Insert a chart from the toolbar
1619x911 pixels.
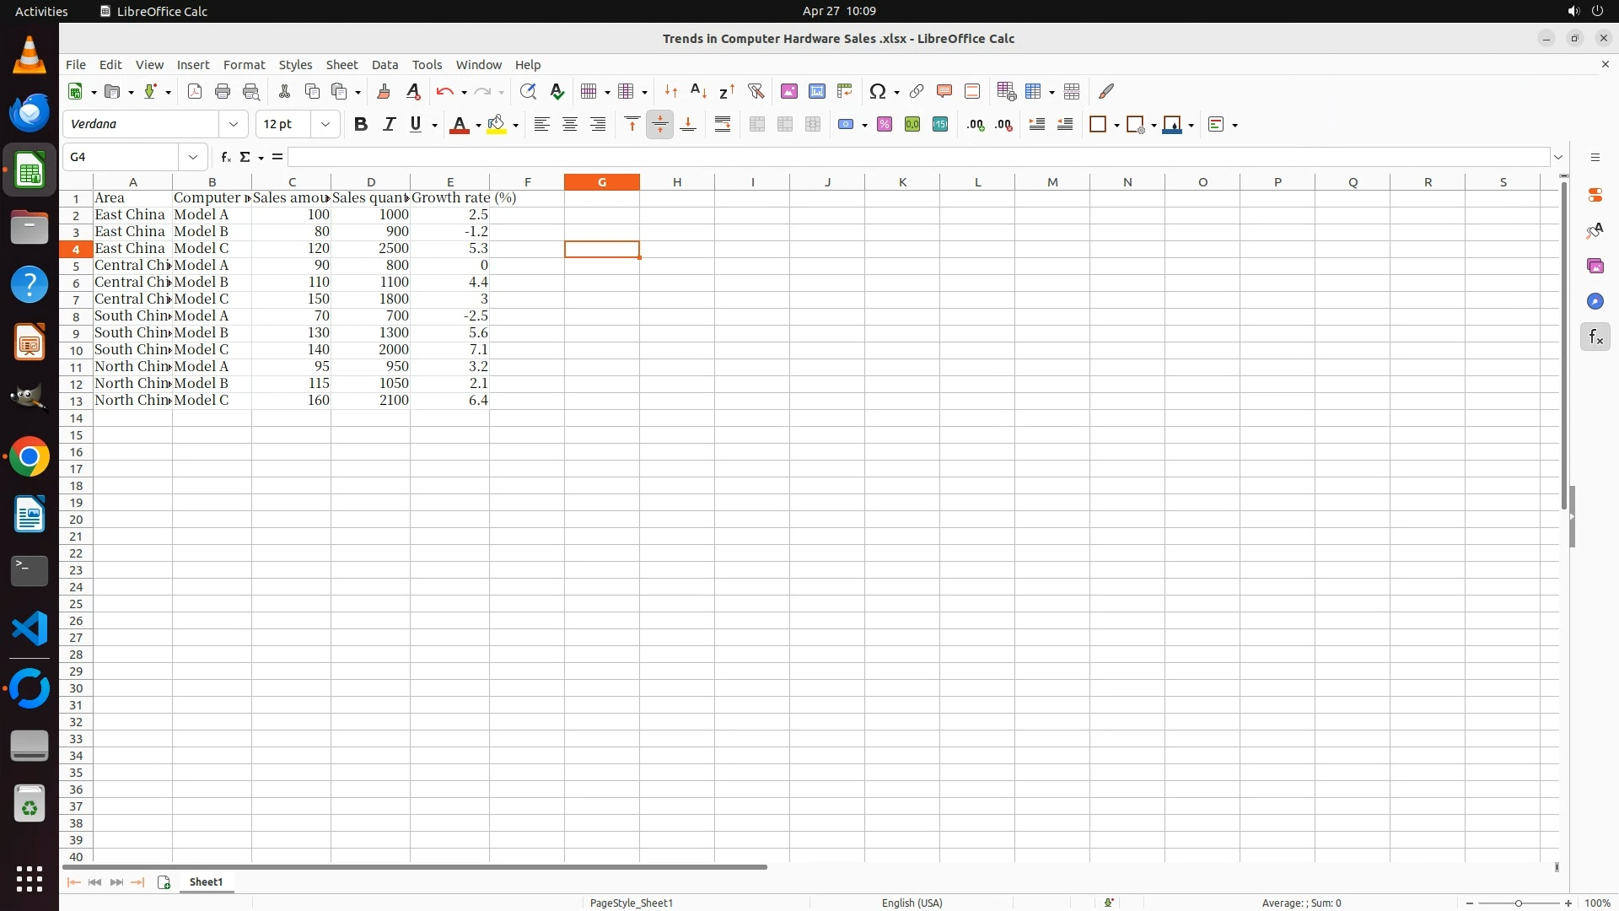pos(816,91)
